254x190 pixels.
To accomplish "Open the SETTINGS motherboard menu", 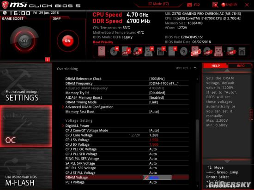I will [x=26, y=84].
